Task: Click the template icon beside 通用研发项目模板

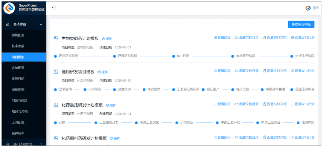Action: click(x=56, y=72)
